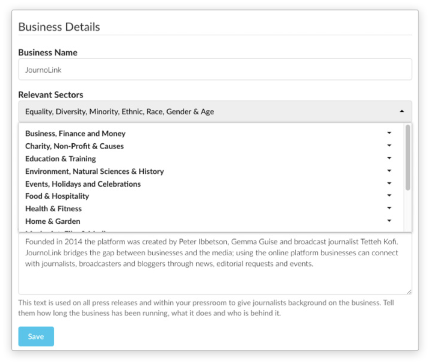Expand Home & Garden arrow
This screenshot has height=364, width=430.
pos(389,221)
